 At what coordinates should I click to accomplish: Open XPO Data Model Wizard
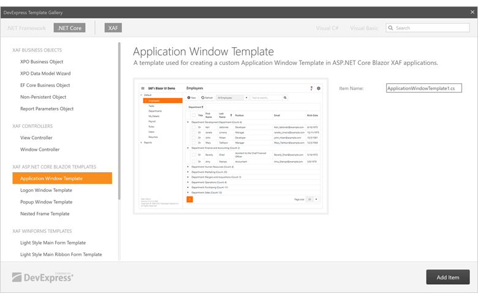coord(45,74)
